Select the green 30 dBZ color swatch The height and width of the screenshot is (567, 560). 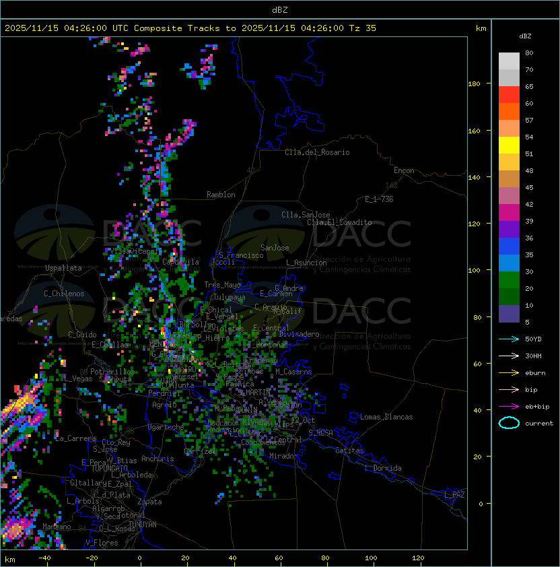click(x=509, y=279)
